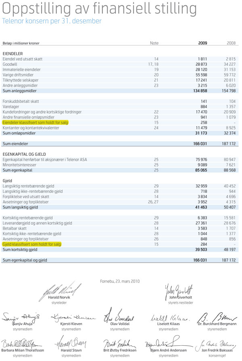Viewport: 242px width, 361px height.
Task: Click the 'Sum anleggsmidler' total label
Action: [x=20, y=91]
